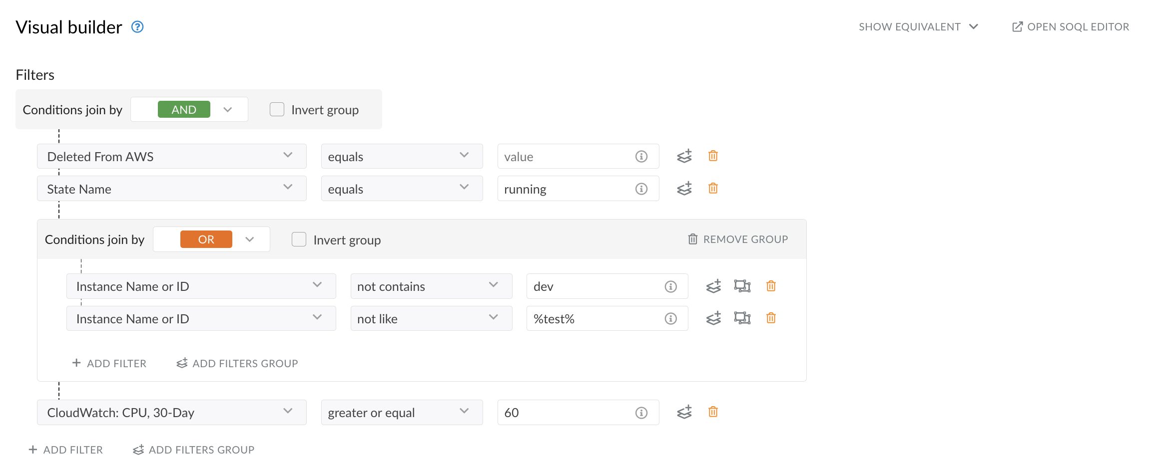Delete the CloudWatch CPU filter row
This screenshot has height=465, width=1151.
tap(713, 412)
